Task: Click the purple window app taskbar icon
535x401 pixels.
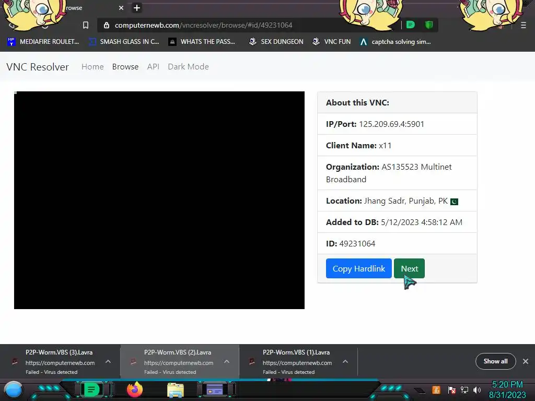Action: point(215,390)
